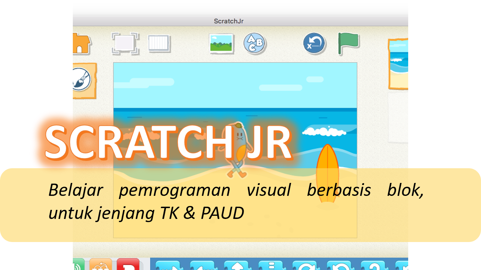Screen dimensions: 481x270
Task: Switch to full screen presentation mode
Action: pos(125,44)
